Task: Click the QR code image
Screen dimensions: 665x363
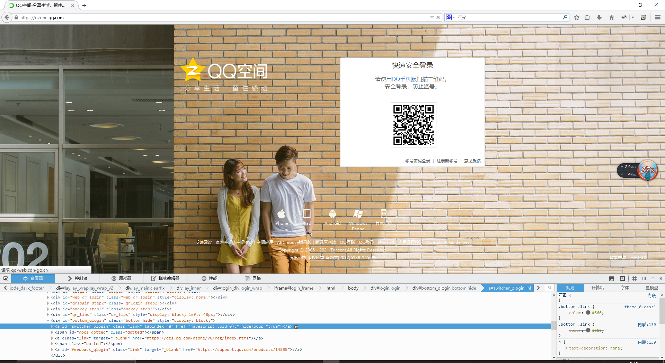Action: (x=413, y=125)
